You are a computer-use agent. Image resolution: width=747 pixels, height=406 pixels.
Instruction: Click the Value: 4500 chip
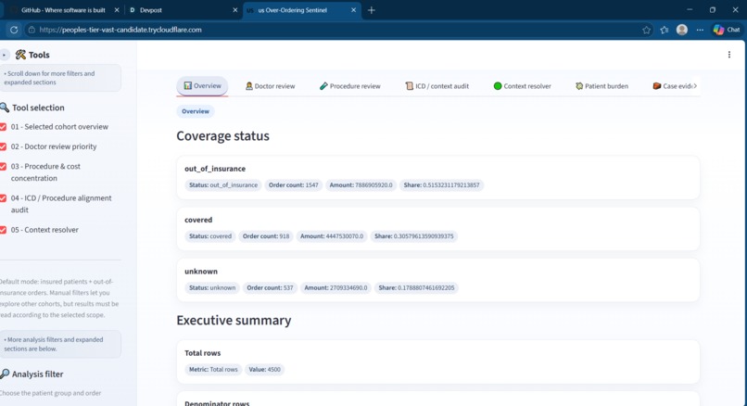coord(264,369)
